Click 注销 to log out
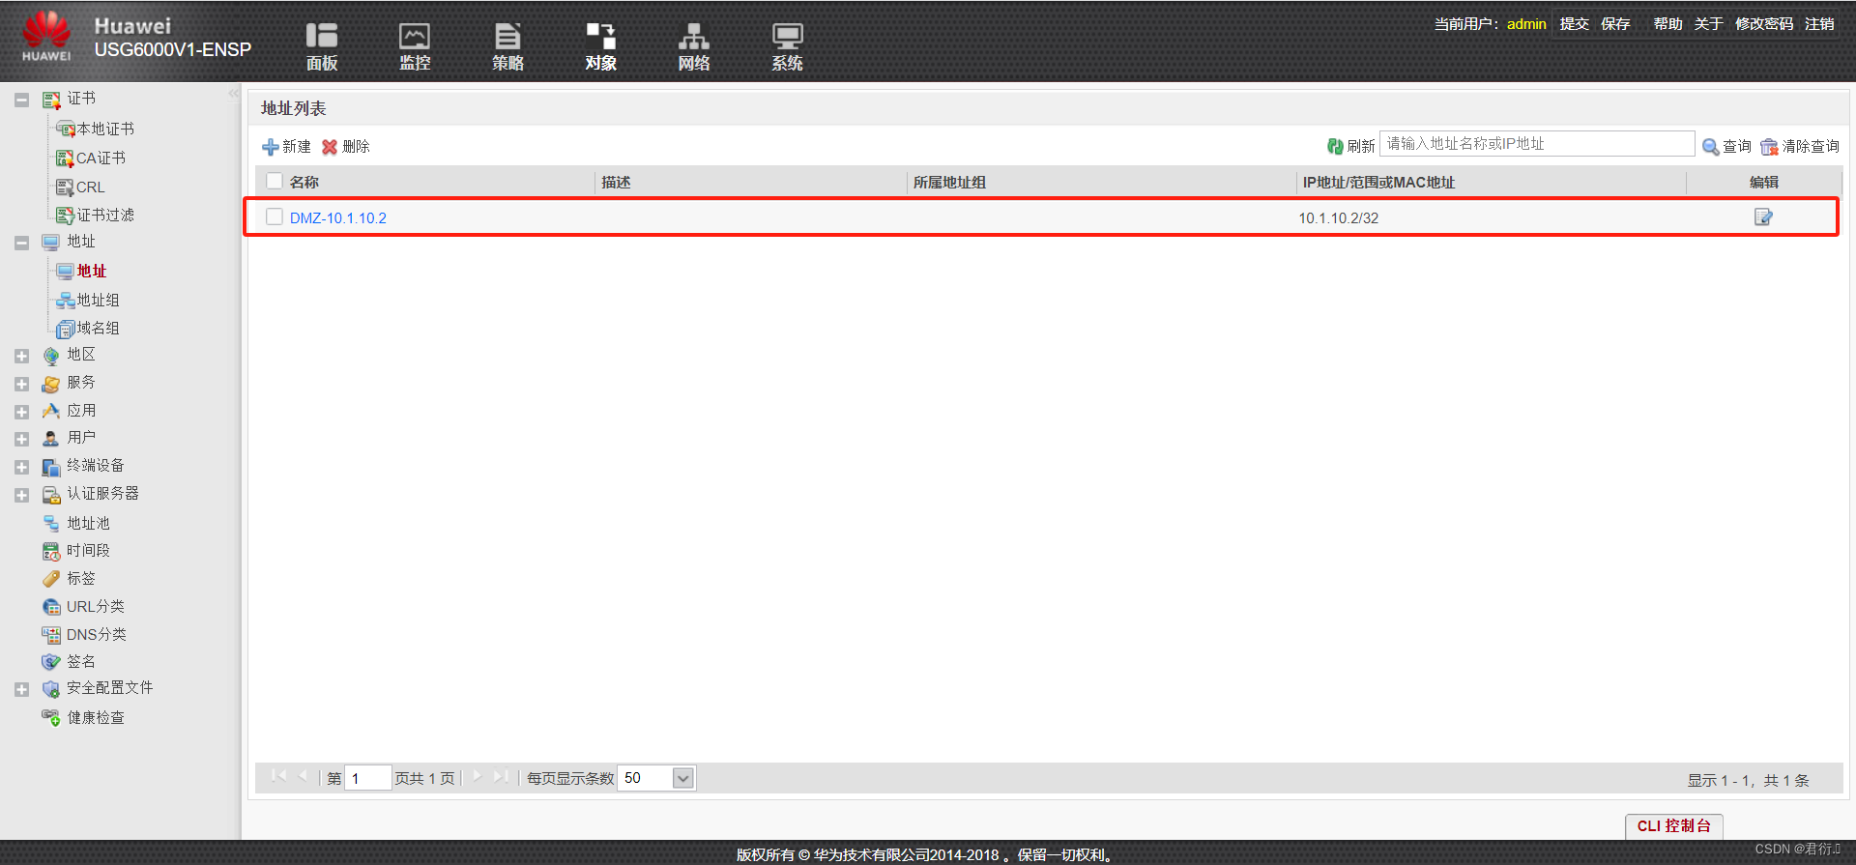 [x=1819, y=24]
